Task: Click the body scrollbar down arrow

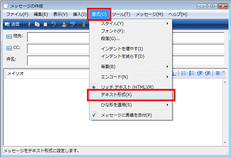Action: (225, 142)
